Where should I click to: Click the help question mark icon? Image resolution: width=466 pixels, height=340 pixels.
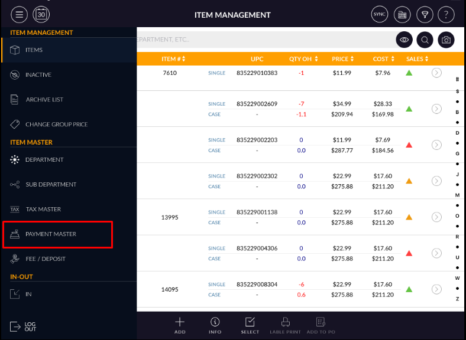point(446,15)
